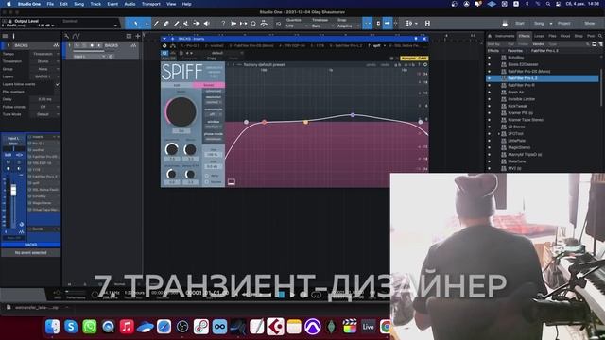Click the orange EQ node on the SPIFF curve
605x340 pixels.
[305, 122]
